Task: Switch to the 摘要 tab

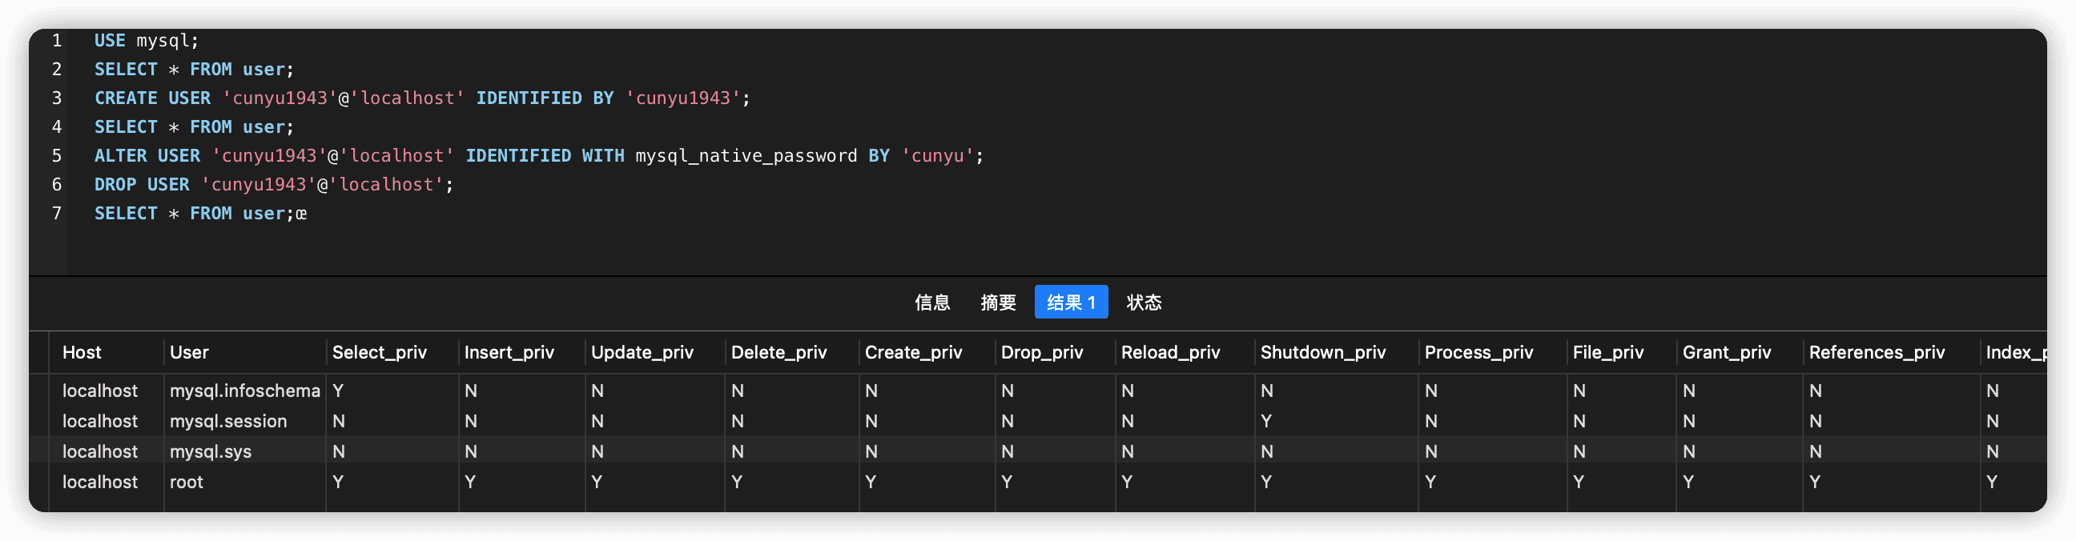Action: 998,302
